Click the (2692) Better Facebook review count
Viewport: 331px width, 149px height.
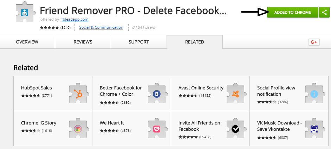pos(125,103)
